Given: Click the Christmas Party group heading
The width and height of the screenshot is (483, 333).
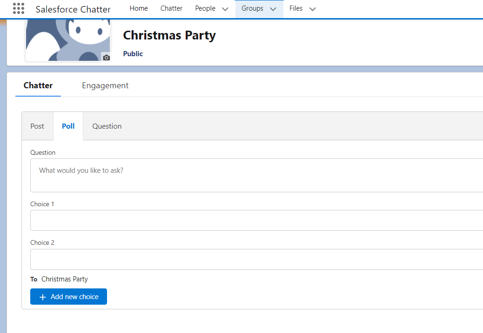Looking at the screenshot, I should coord(169,35).
